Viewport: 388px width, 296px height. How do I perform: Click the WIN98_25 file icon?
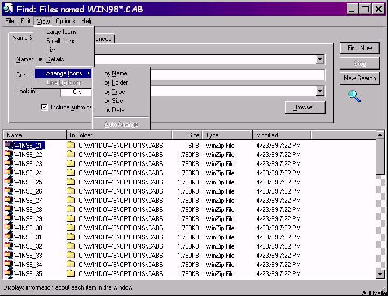coord(9,182)
